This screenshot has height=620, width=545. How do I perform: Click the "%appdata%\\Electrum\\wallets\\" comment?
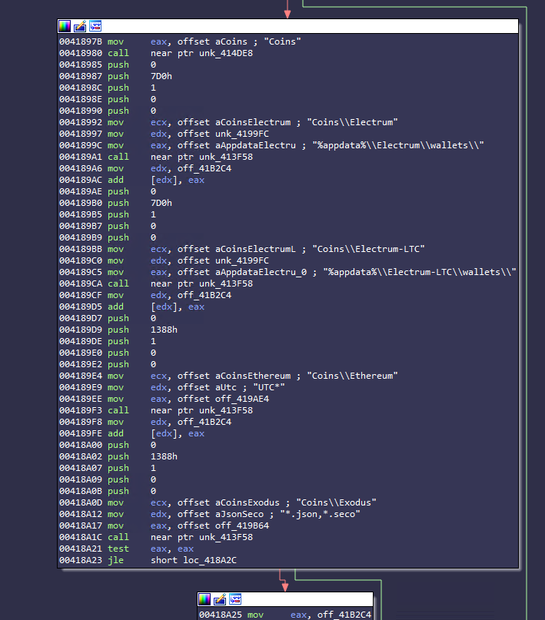[x=398, y=145]
